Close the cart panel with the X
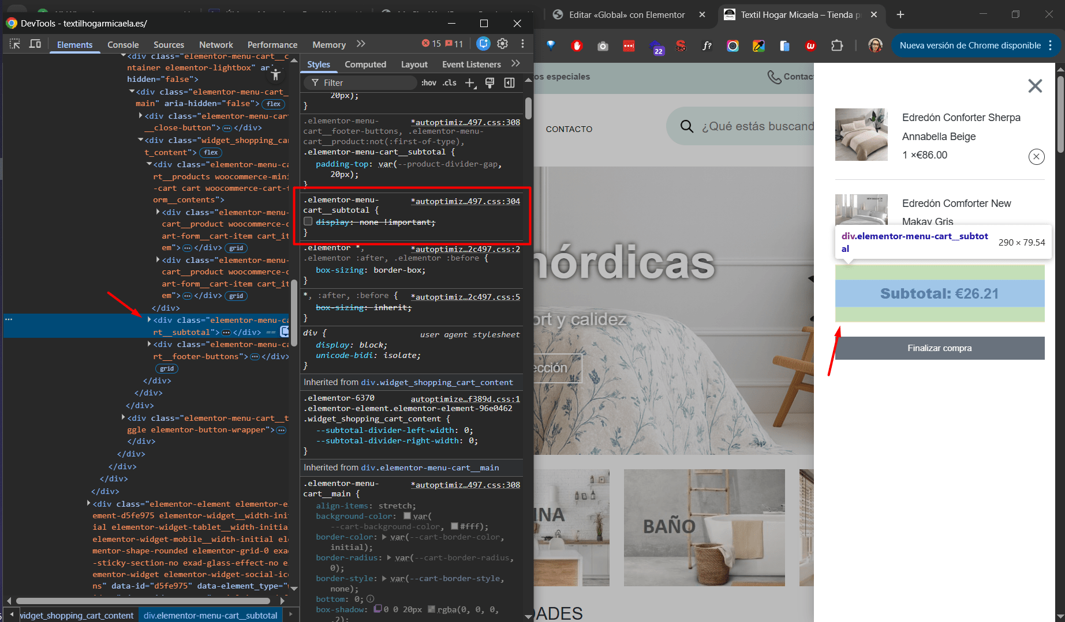The height and width of the screenshot is (622, 1065). (1035, 86)
